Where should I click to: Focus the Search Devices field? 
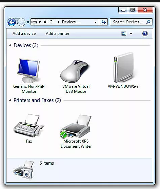[x=128, y=22]
